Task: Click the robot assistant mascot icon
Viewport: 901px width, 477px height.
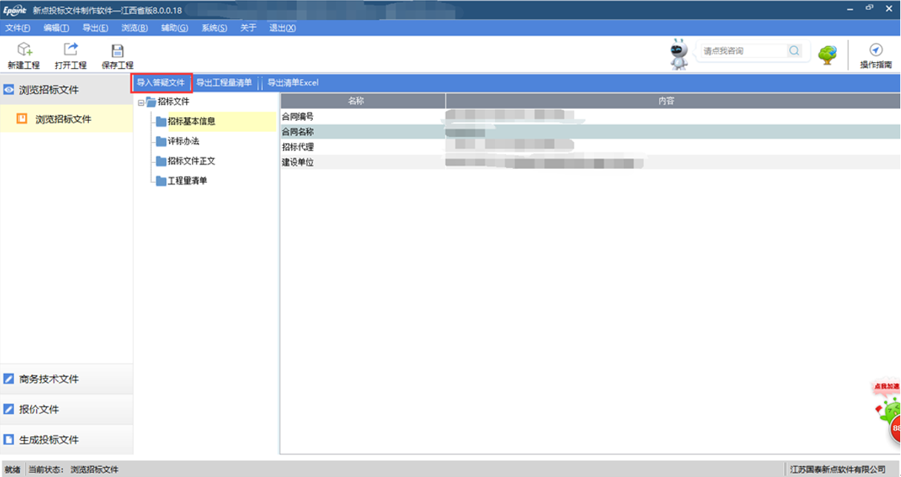Action: coord(679,54)
